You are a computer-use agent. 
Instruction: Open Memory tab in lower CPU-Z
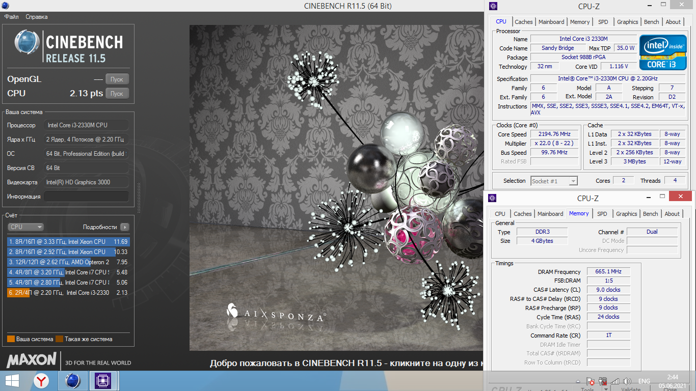[579, 213]
